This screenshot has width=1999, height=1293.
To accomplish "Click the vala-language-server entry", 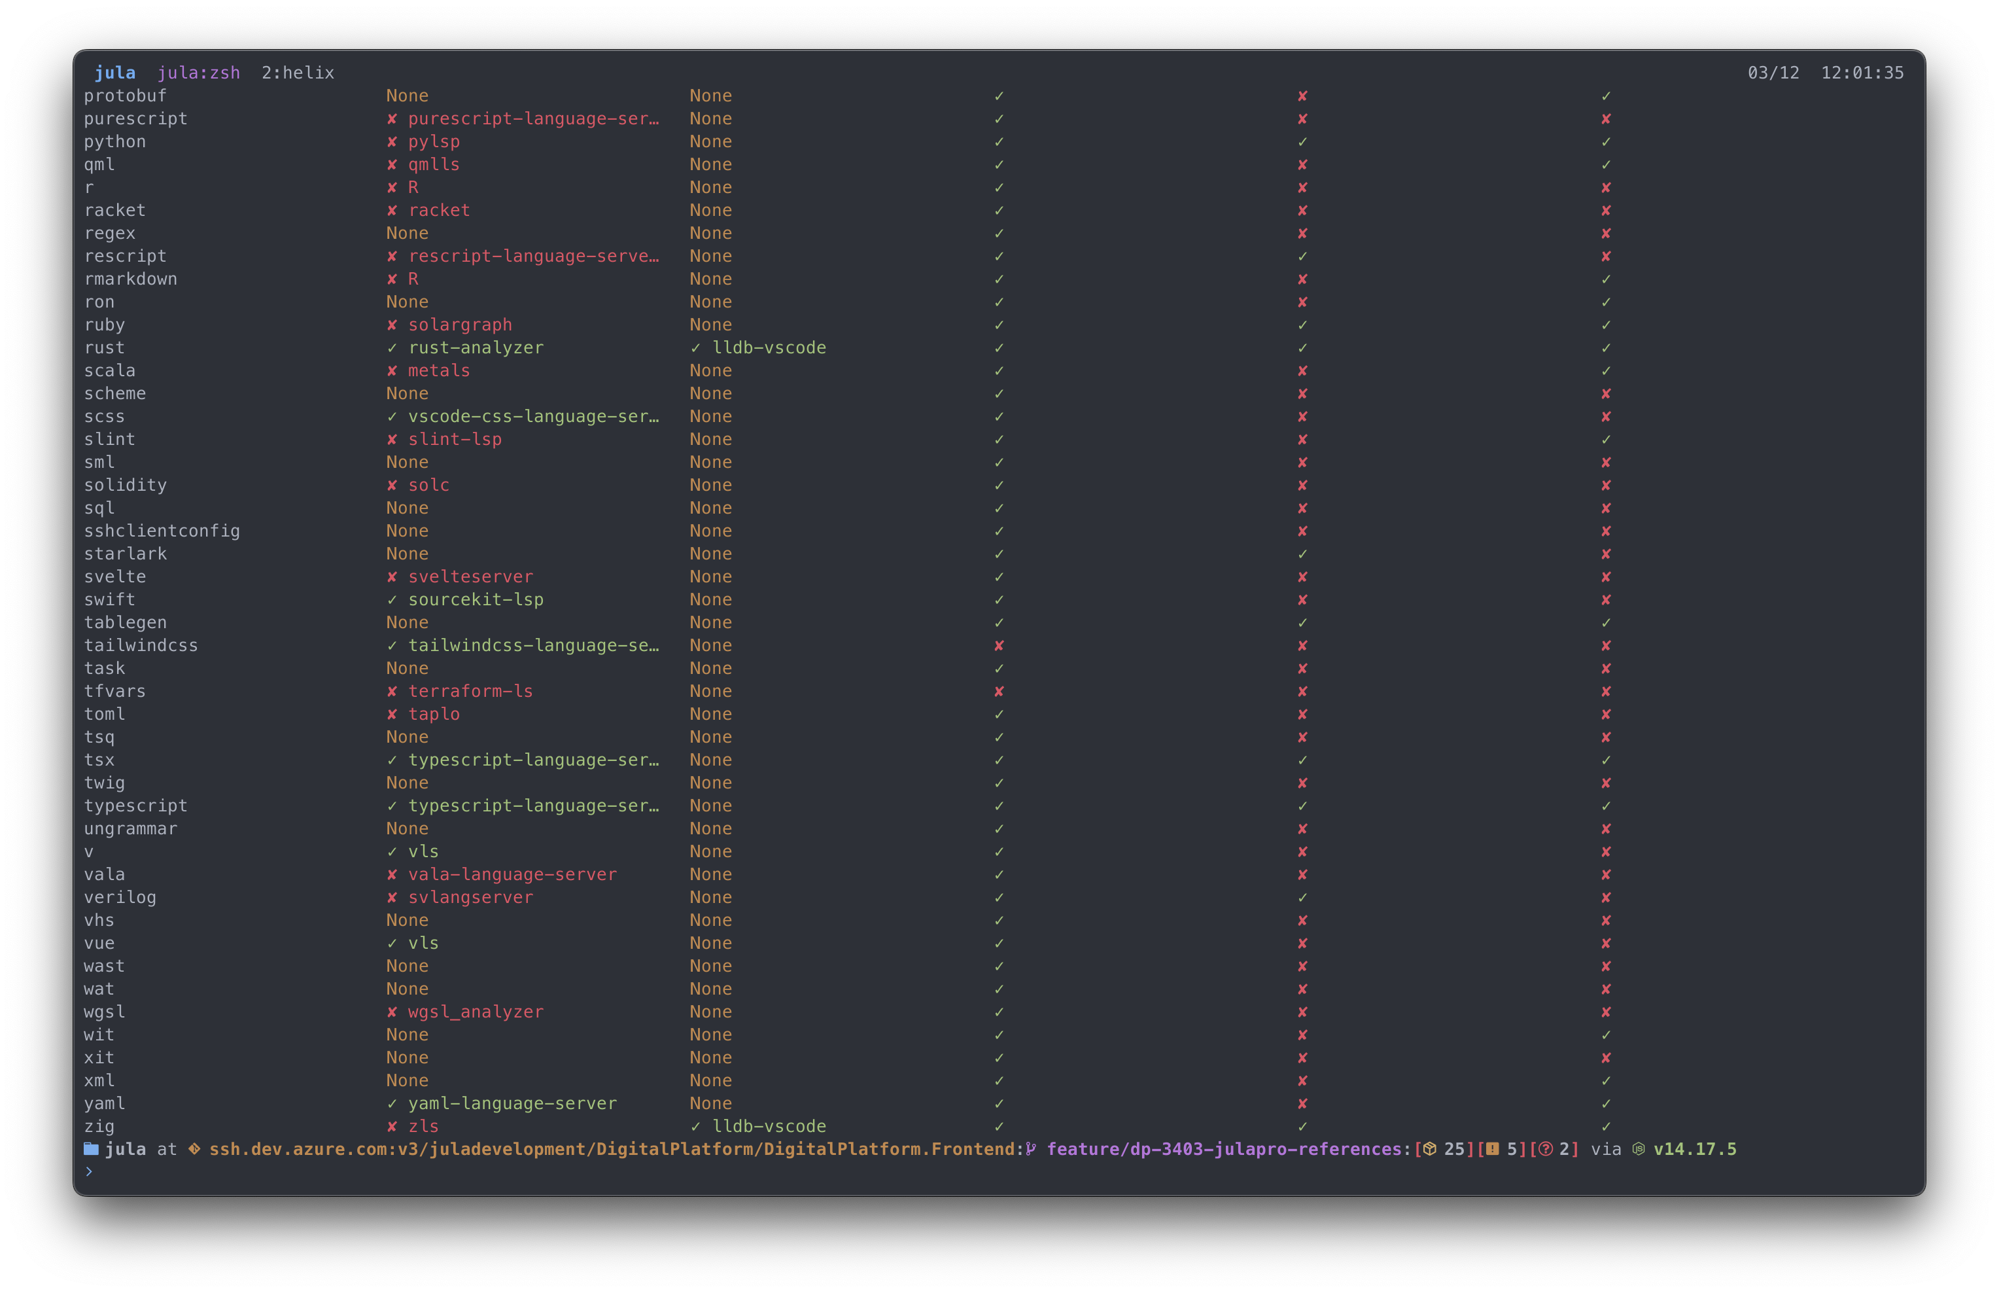I will tap(513, 874).
